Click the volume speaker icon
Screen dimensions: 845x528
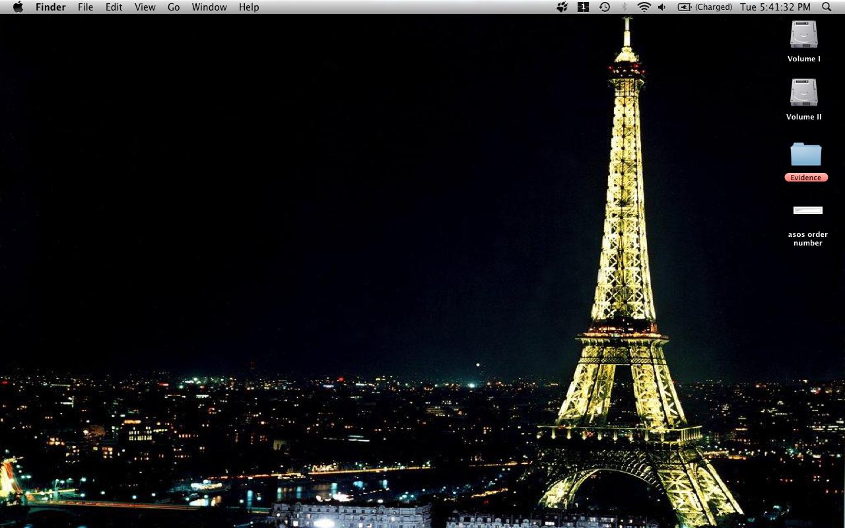pyautogui.click(x=662, y=7)
